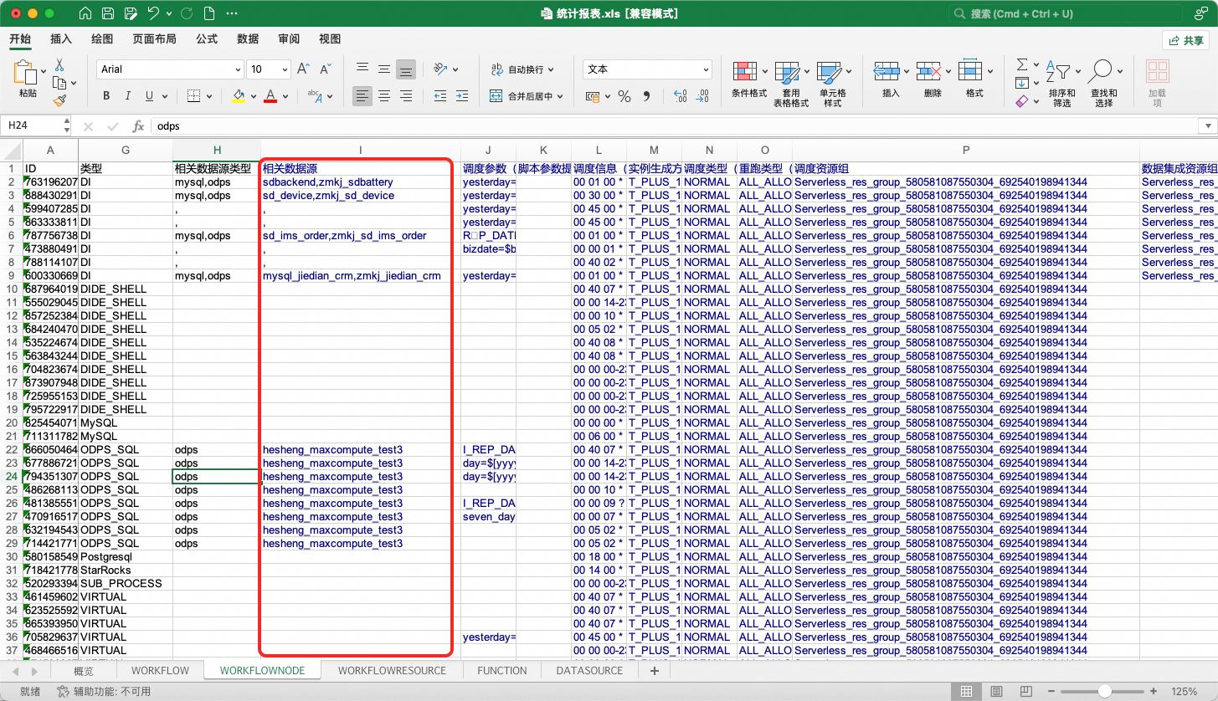
Task: Click the accounting currency format icon
Action: [593, 96]
